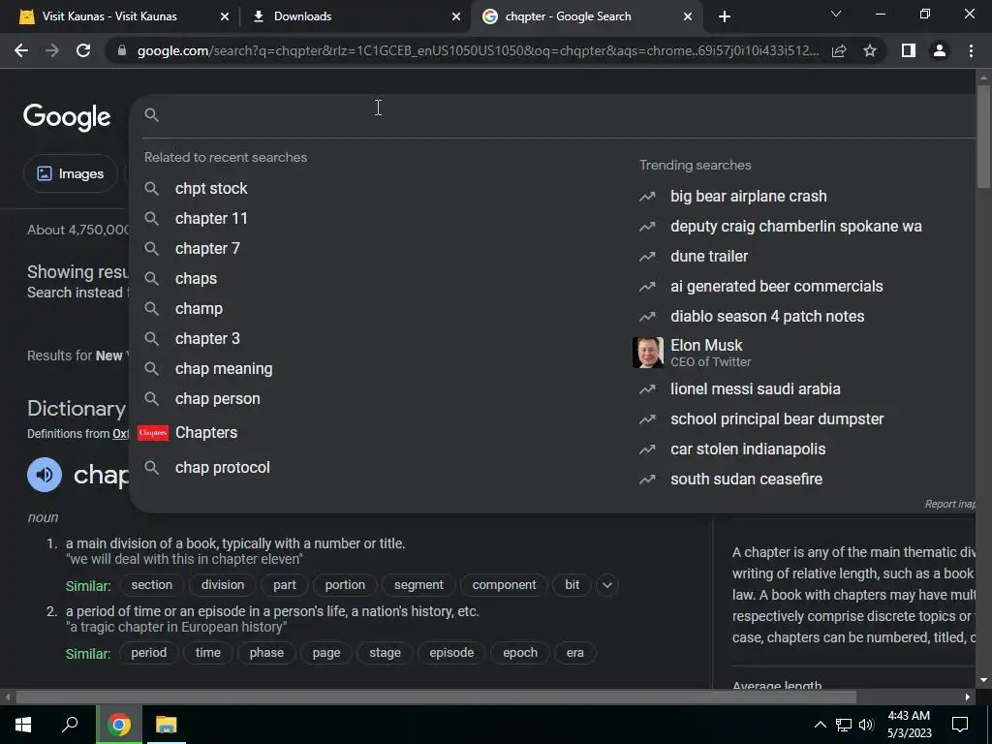Open File Explorer from the taskbar
Image resolution: width=992 pixels, height=744 pixels.
(x=167, y=725)
